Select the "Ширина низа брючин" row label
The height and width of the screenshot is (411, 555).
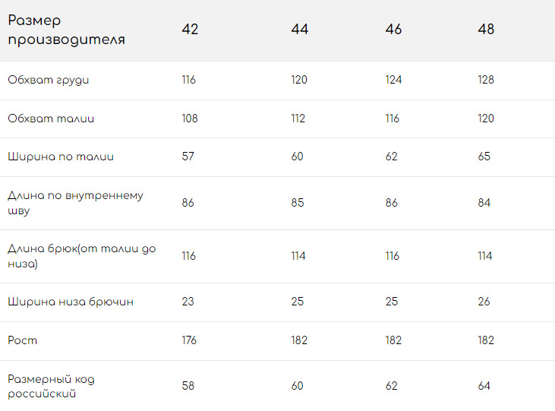pyautogui.click(x=71, y=302)
